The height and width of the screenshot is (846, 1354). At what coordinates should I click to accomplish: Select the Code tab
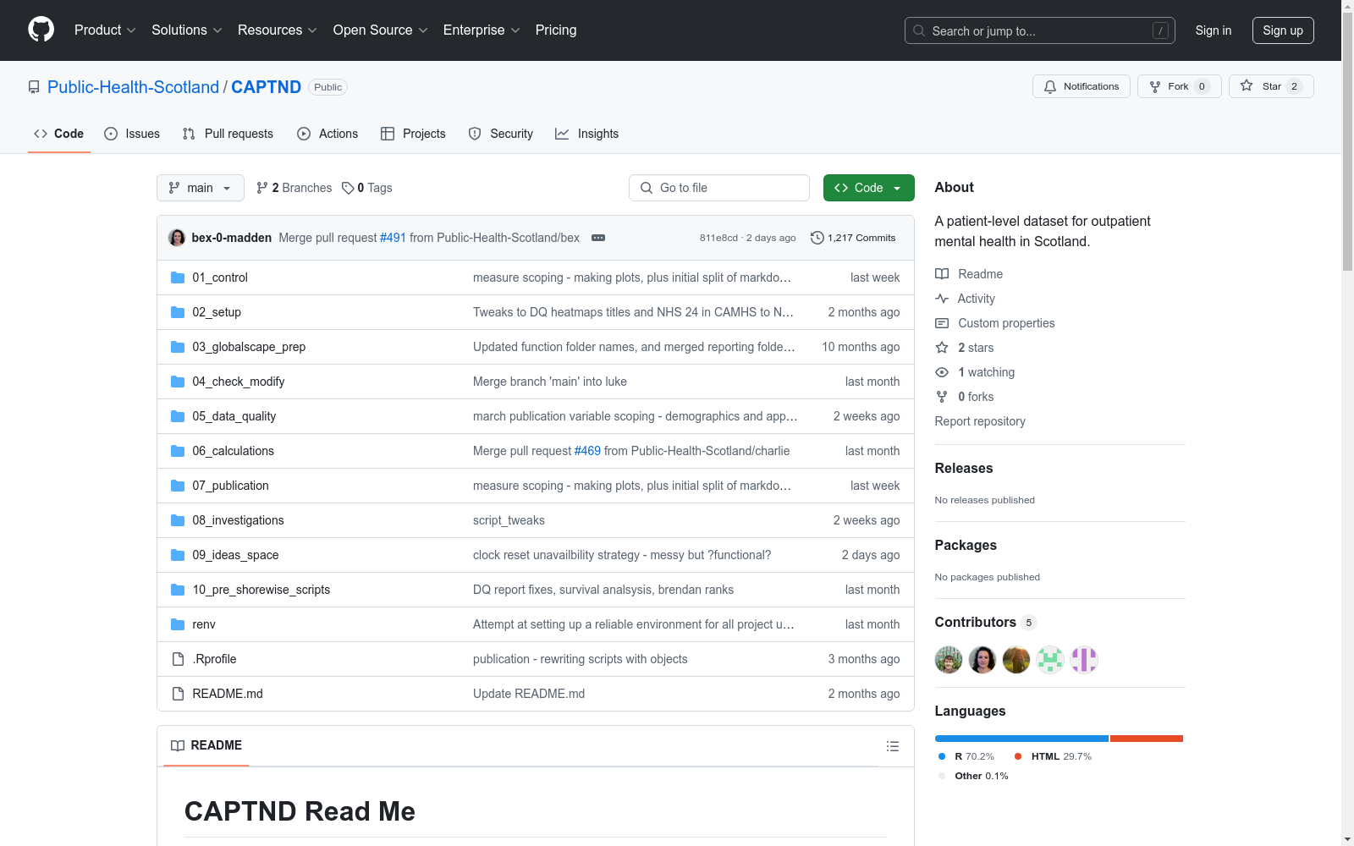[x=59, y=134]
